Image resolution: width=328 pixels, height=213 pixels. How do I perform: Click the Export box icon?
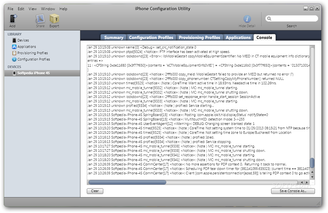click(54, 19)
